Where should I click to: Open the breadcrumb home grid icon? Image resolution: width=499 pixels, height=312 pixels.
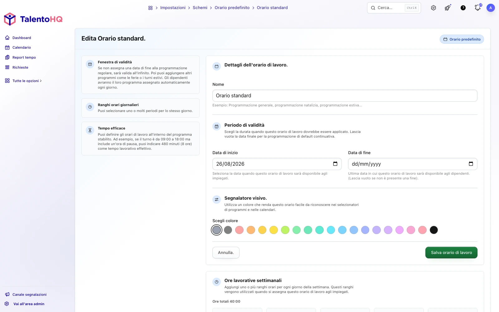150,8
